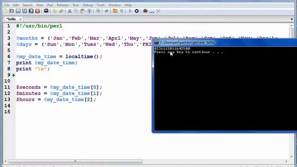Click the blue three-dots toolbar icon
Image resolution: width=297 pixels, height=167 pixels.
click(x=152, y=12)
